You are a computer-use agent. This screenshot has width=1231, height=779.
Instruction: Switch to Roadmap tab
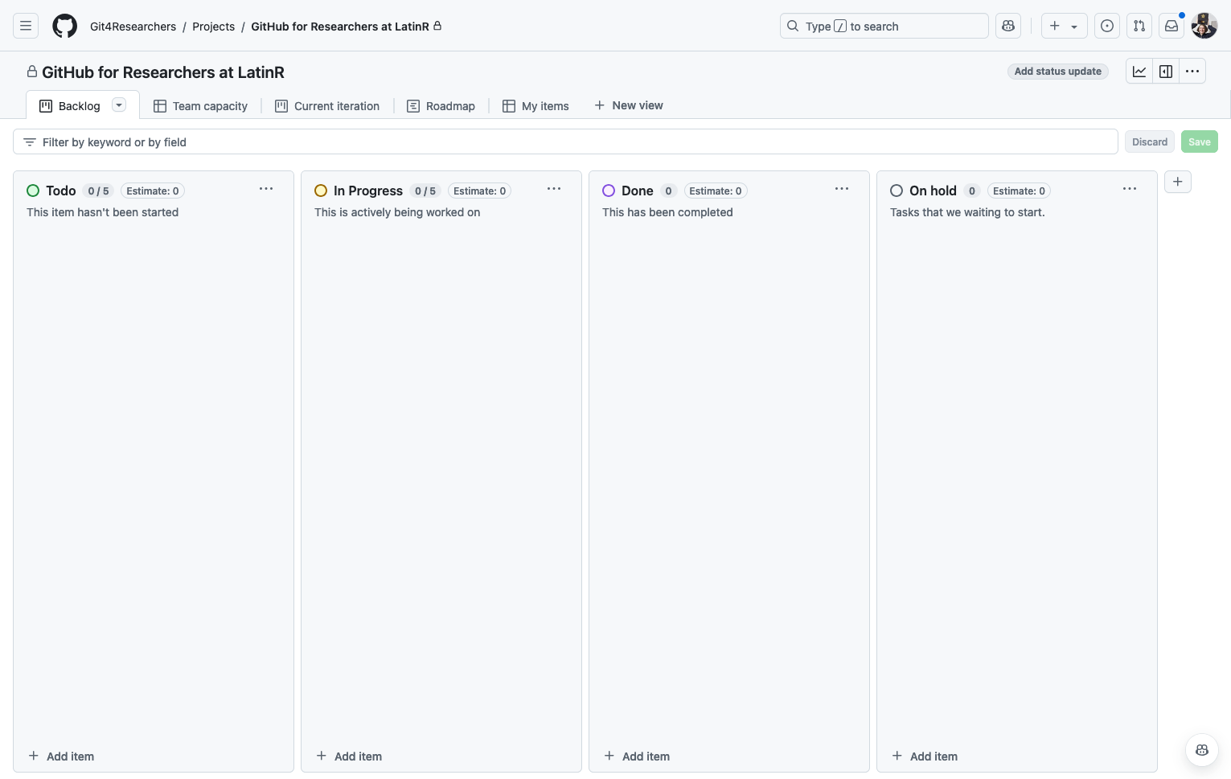(x=441, y=105)
